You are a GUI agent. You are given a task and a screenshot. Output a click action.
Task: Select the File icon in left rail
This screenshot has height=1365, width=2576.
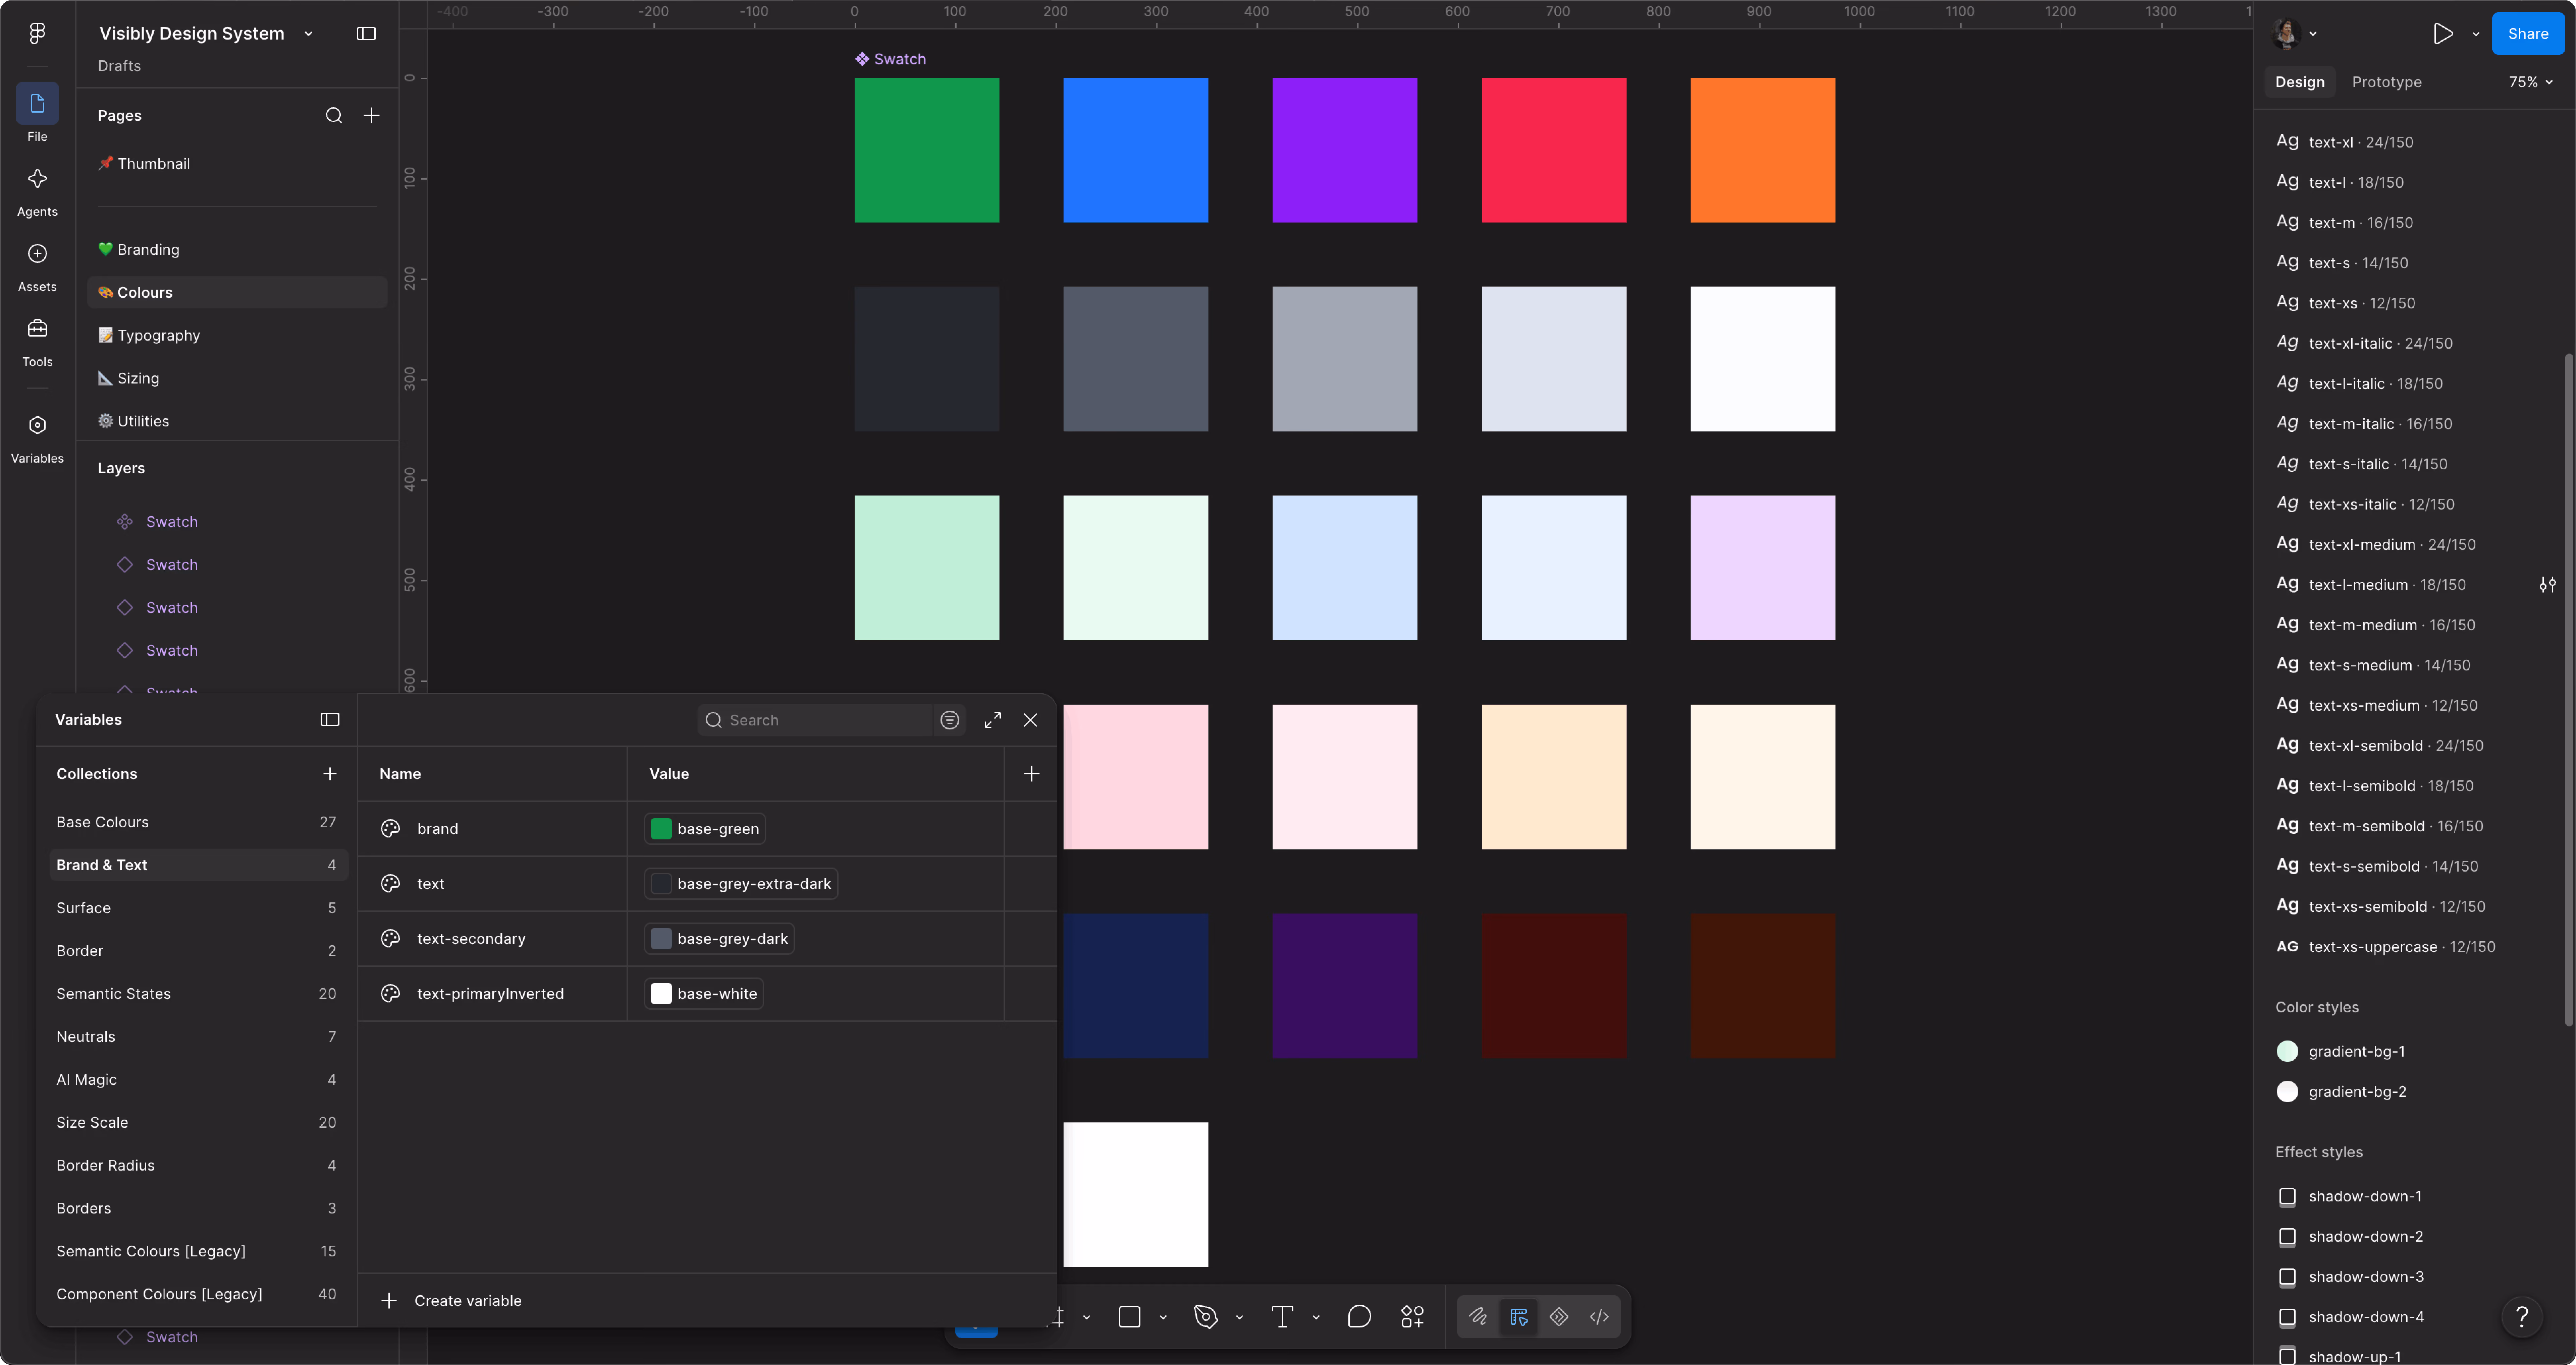[37, 104]
